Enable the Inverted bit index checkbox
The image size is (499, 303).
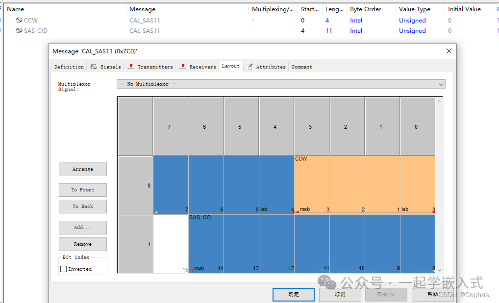point(63,269)
